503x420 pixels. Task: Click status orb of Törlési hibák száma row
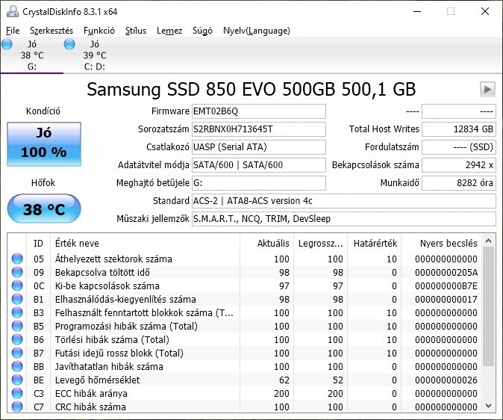tap(17, 340)
